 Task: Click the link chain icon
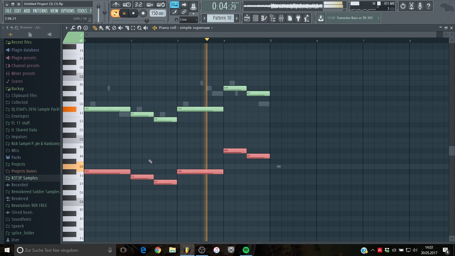click(x=184, y=12)
